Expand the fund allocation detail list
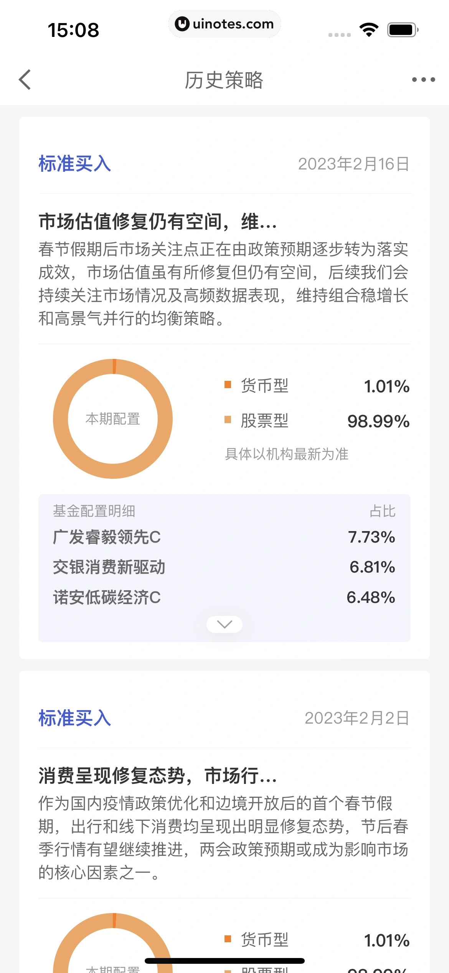449x973 pixels. click(x=225, y=624)
